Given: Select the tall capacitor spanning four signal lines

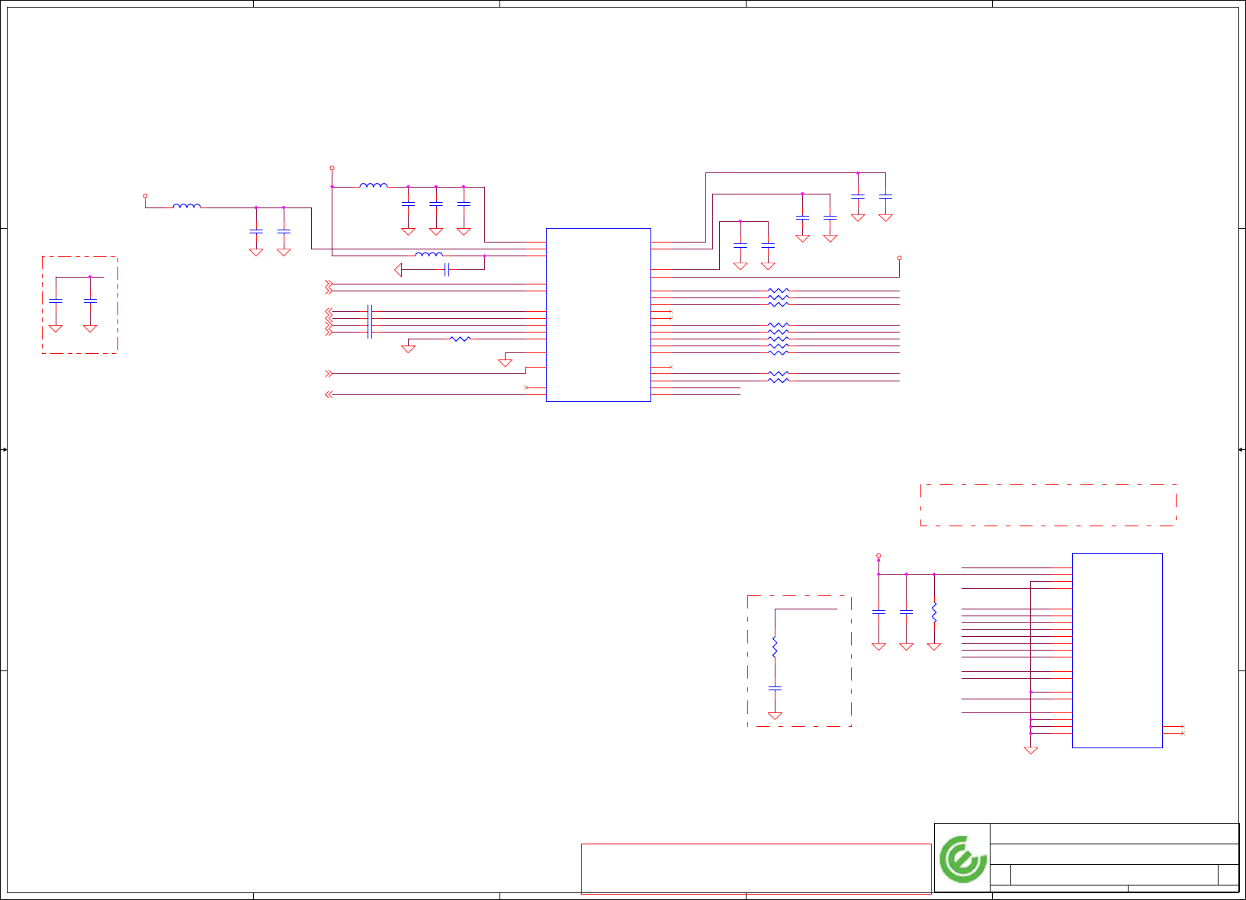Looking at the screenshot, I should pos(370,322).
